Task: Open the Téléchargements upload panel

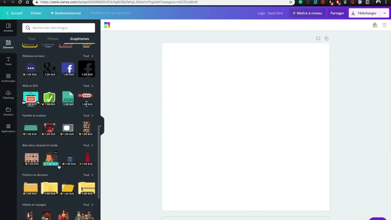Action: [x=8, y=95]
